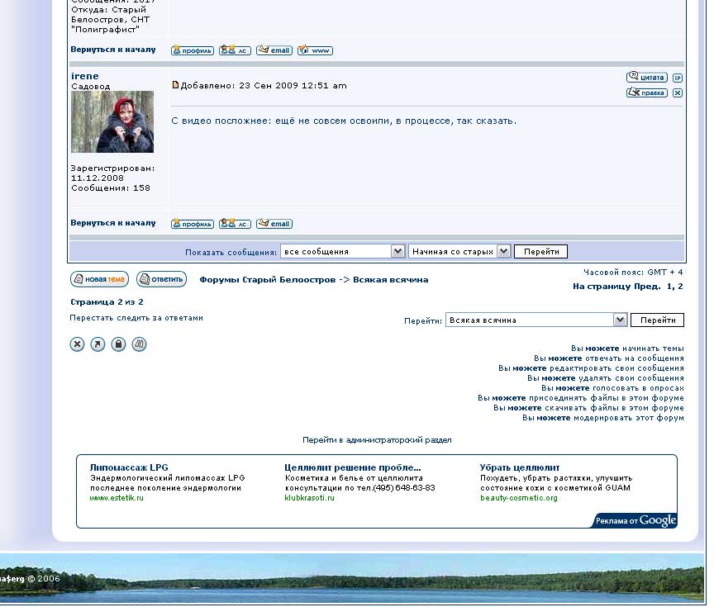Viewport: 714px width, 607px height.
Task: Click 'Перестать следить за ответами' link
Action: point(136,317)
